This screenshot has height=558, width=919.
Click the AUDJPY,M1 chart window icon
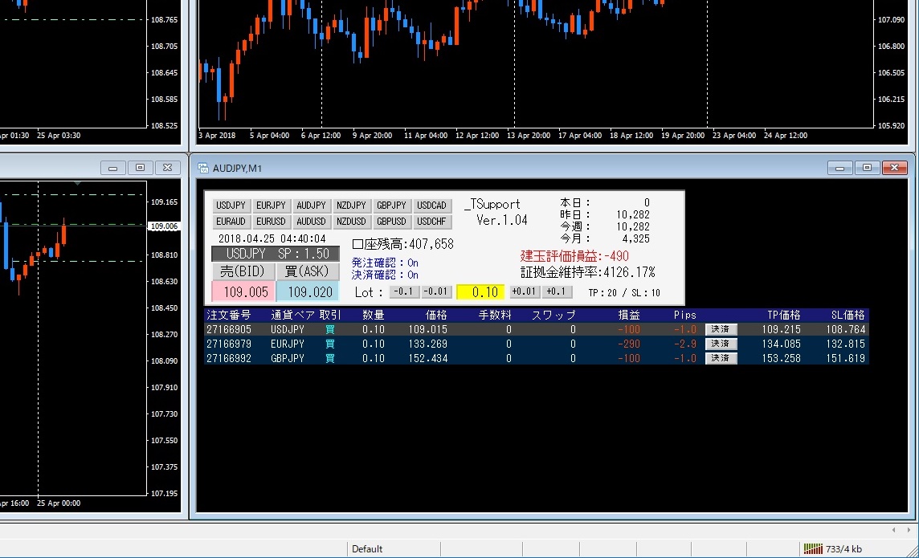point(203,168)
